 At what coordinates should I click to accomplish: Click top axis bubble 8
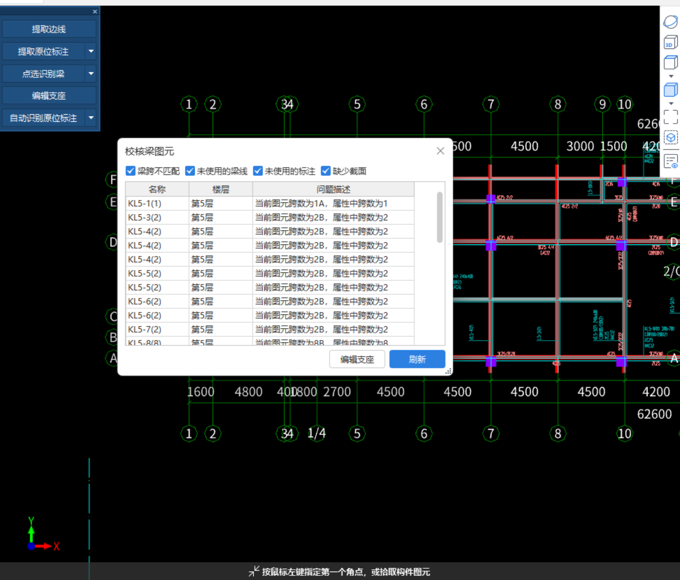coord(558,104)
